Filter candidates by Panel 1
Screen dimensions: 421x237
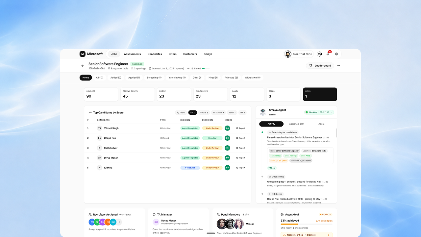pos(232,112)
